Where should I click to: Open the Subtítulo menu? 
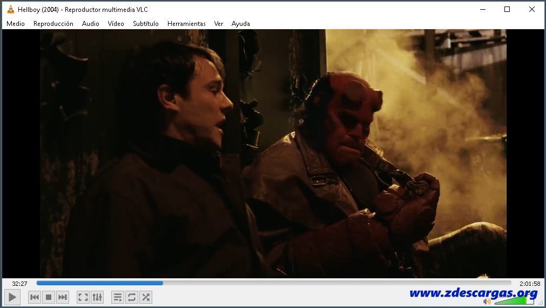pos(146,24)
